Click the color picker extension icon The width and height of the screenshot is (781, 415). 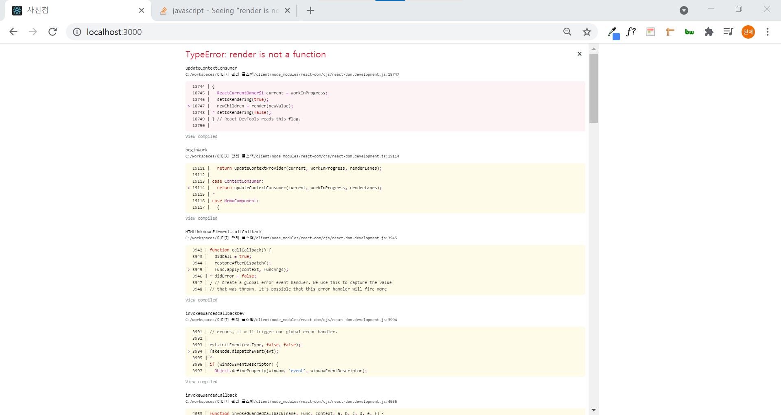tap(613, 32)
